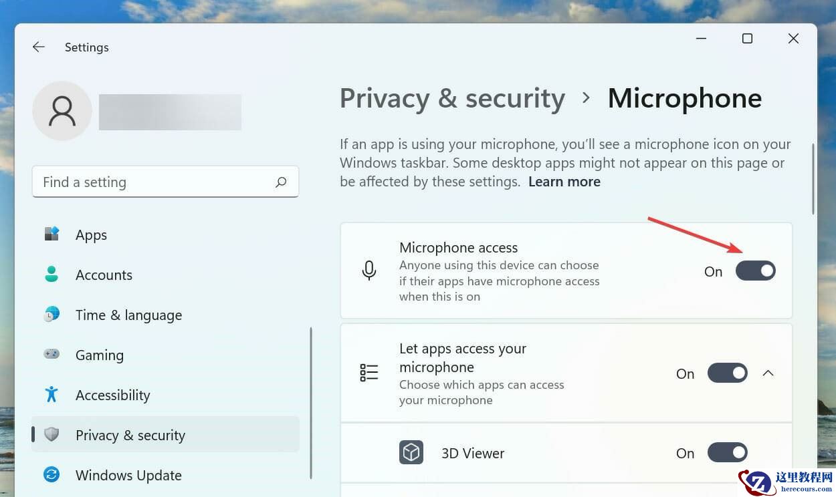Turn off Microphone access
This screenshot has width=836, height=497.
[755, 271]
